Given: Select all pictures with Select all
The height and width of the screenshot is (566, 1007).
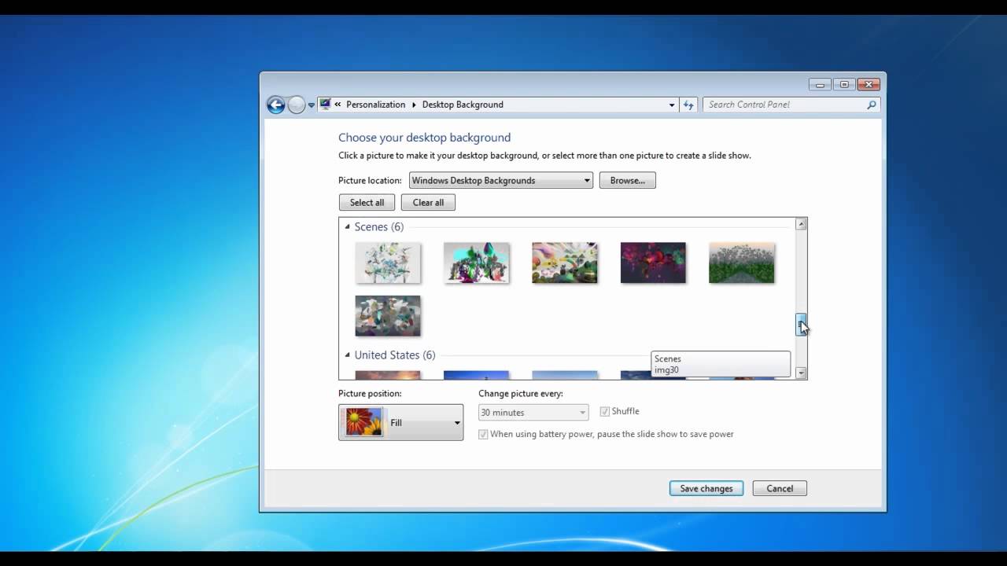Looking at the screenshot, I should [x=367, y=202].
